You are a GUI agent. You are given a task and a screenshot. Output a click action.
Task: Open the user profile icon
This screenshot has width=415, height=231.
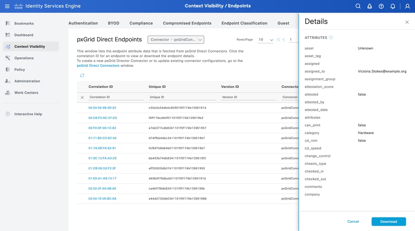(408, 6)
